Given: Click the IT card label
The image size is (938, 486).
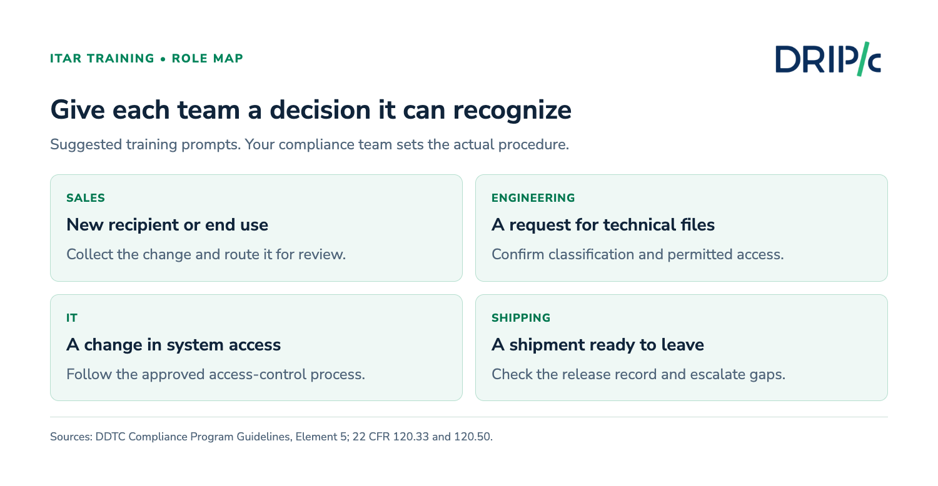Looking at the screenshot, I should 72,318.
